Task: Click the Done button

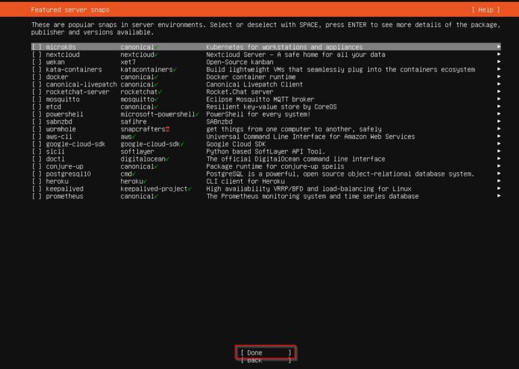Action: pyautogui.click(x=266, y=353)
